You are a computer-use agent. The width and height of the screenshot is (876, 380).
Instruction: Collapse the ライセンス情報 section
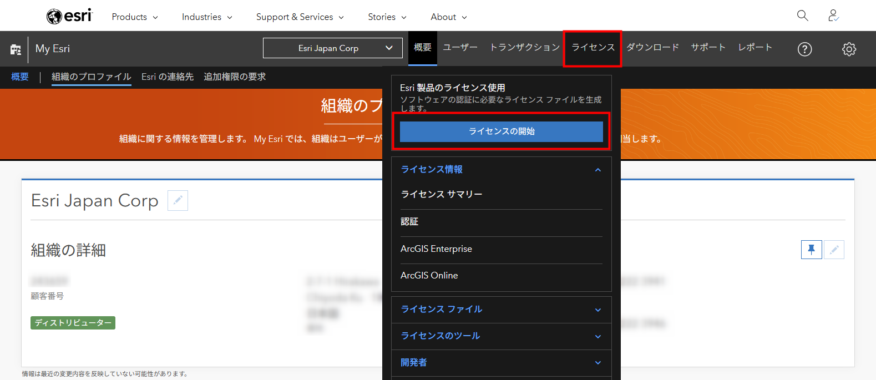click(597, 170)
